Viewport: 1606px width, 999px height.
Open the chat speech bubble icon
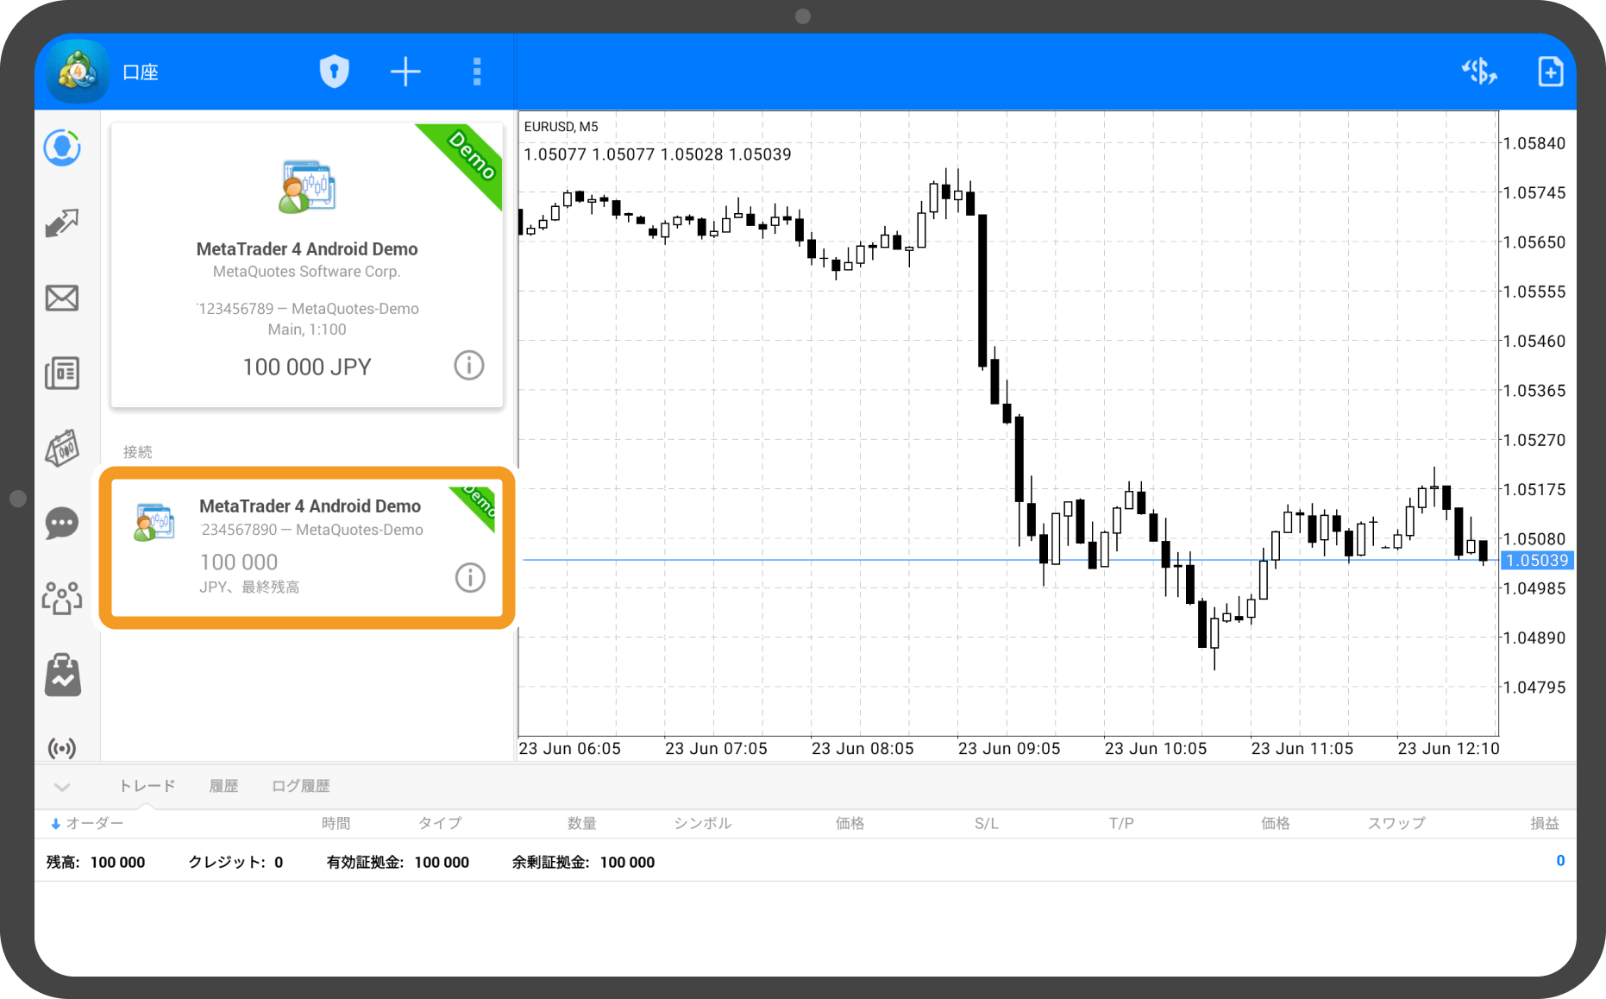(x=62, y=523)
